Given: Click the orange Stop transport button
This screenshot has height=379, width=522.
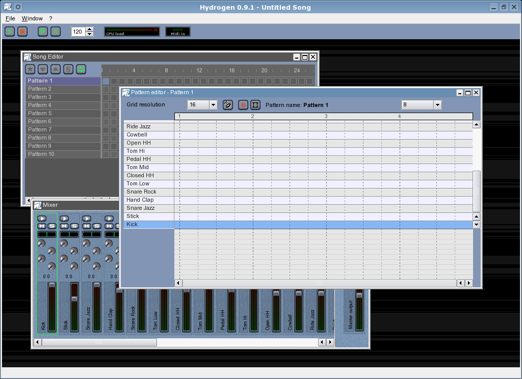Looking at the screenshot, I should [22, 32].
